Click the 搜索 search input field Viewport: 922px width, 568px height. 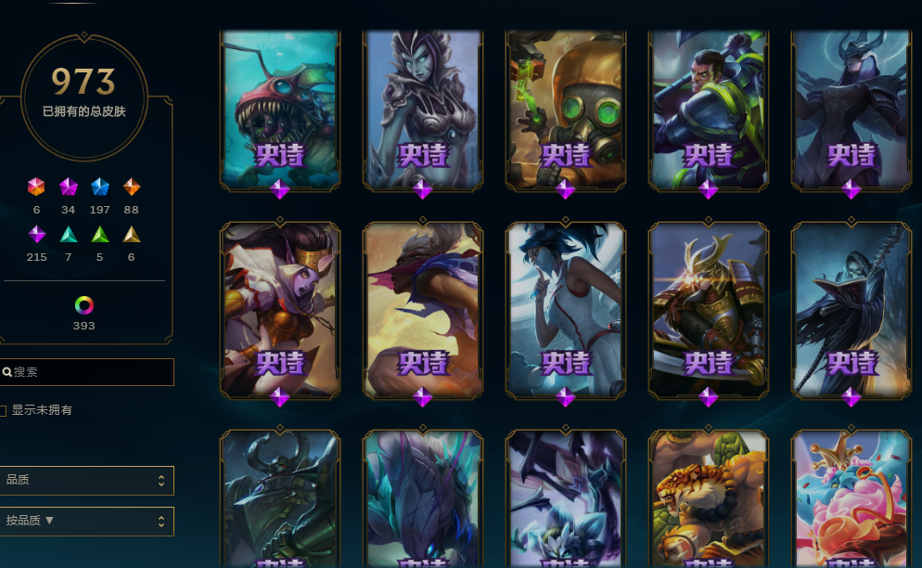(x=87, y=372)
